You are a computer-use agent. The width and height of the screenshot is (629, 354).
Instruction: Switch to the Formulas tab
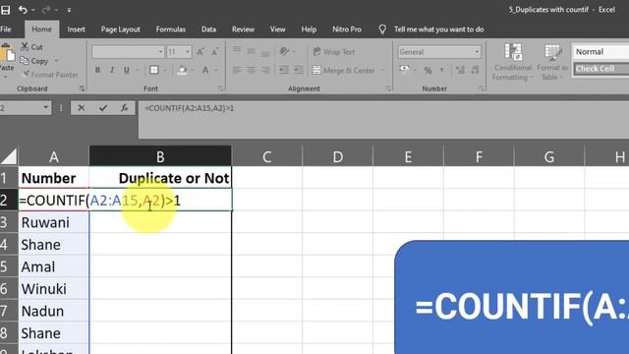170,29
